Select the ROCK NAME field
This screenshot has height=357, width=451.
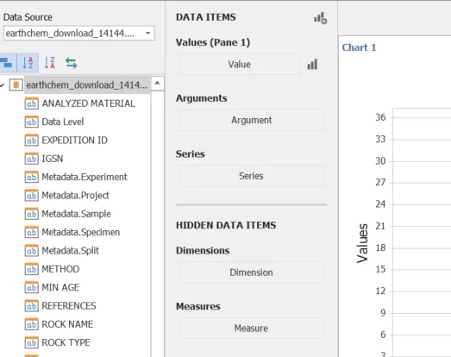click(x=67, y=324)
